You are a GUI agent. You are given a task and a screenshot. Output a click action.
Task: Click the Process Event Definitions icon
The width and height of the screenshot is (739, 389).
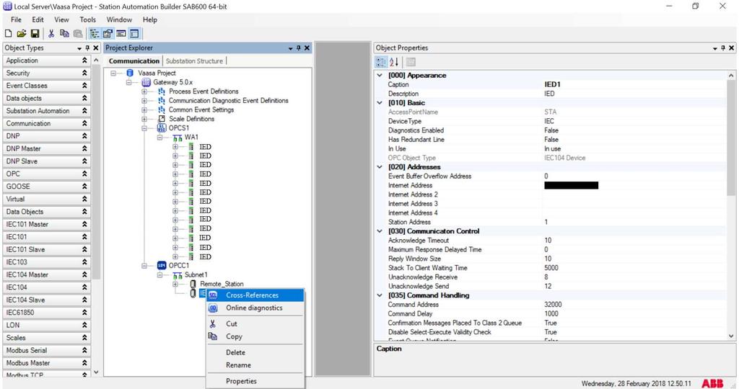pos(162,91)
